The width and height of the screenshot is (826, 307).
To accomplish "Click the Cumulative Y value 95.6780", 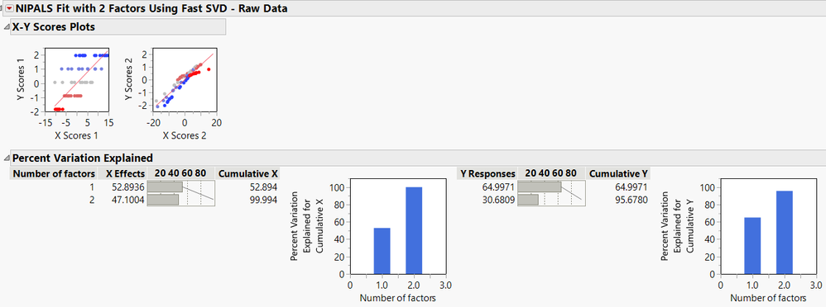I will (x=632, y=199).
